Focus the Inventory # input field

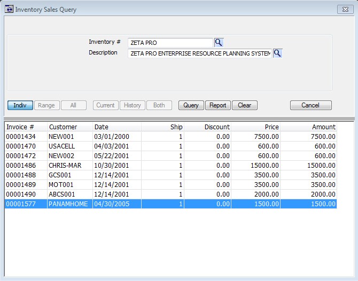(x=170, y=43)
